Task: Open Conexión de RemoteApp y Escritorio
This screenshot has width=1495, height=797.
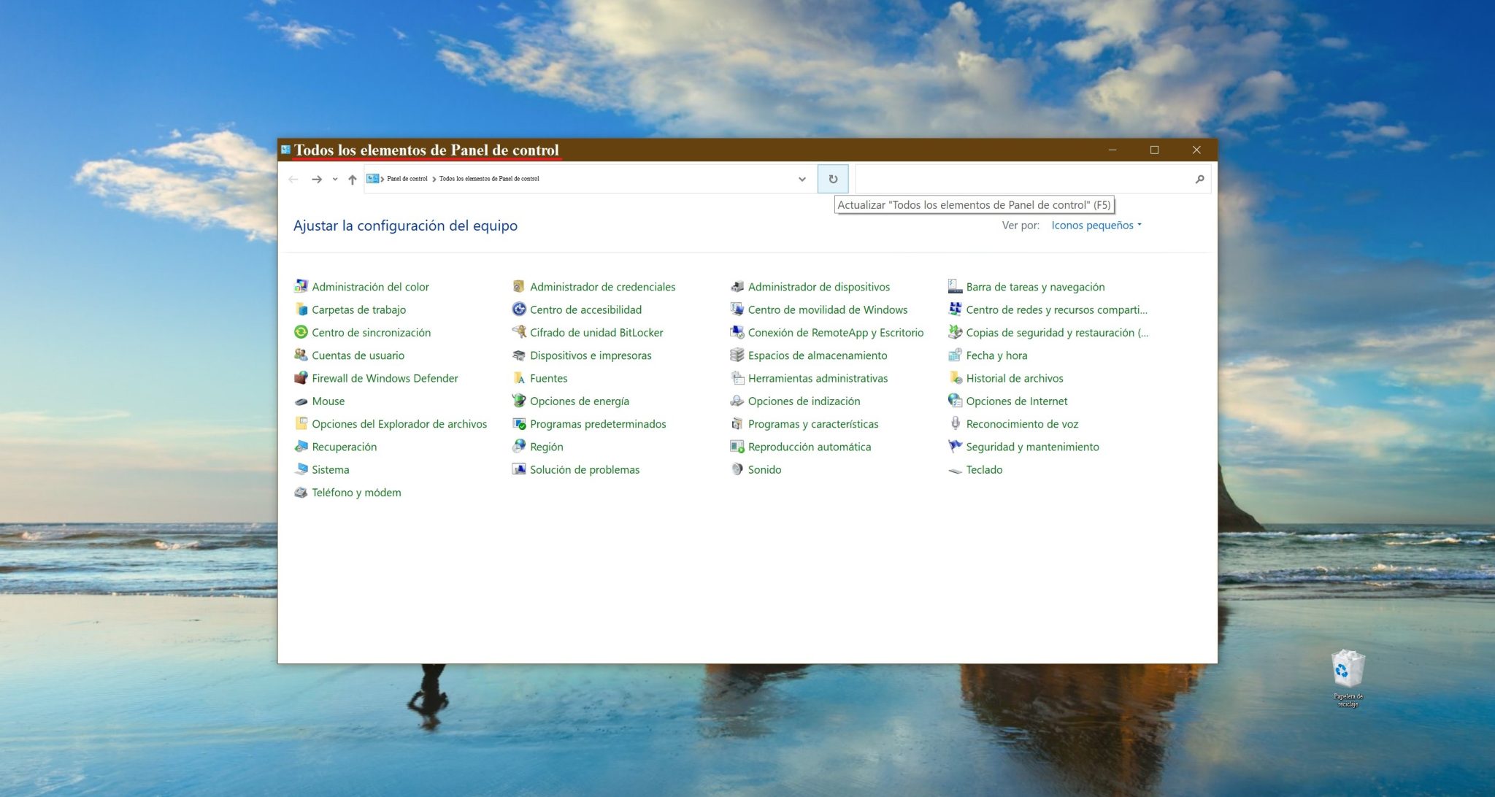Action: [x=836, y=332]
